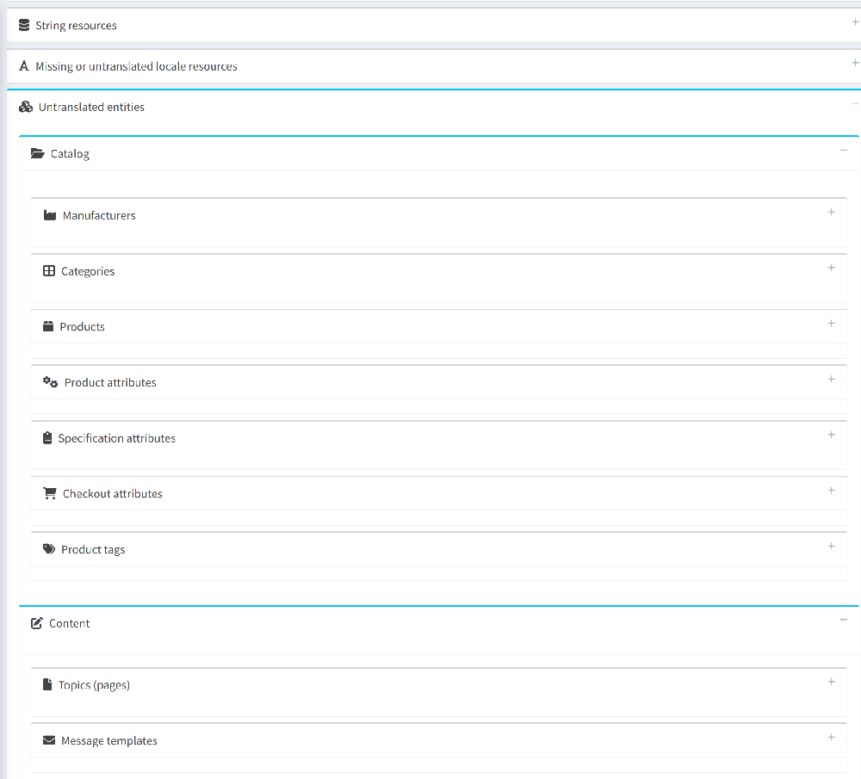This screenshot has height=779, width=861.
Task: Click the Message templates envelope icon
Action: point(49,740)
